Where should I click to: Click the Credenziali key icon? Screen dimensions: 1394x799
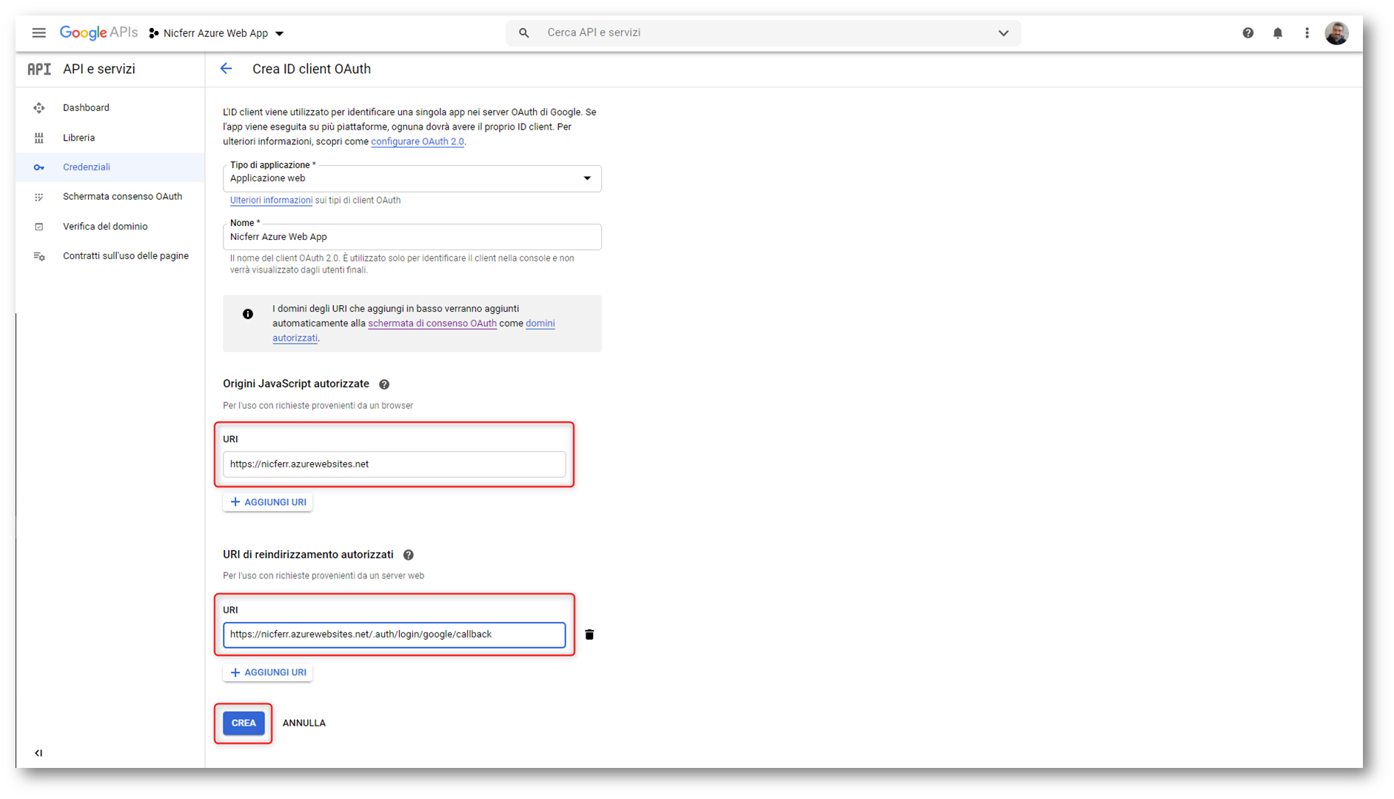coord(39,167)
